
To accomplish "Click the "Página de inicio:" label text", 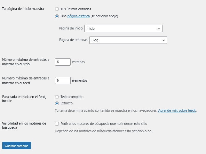I will 71,29.
